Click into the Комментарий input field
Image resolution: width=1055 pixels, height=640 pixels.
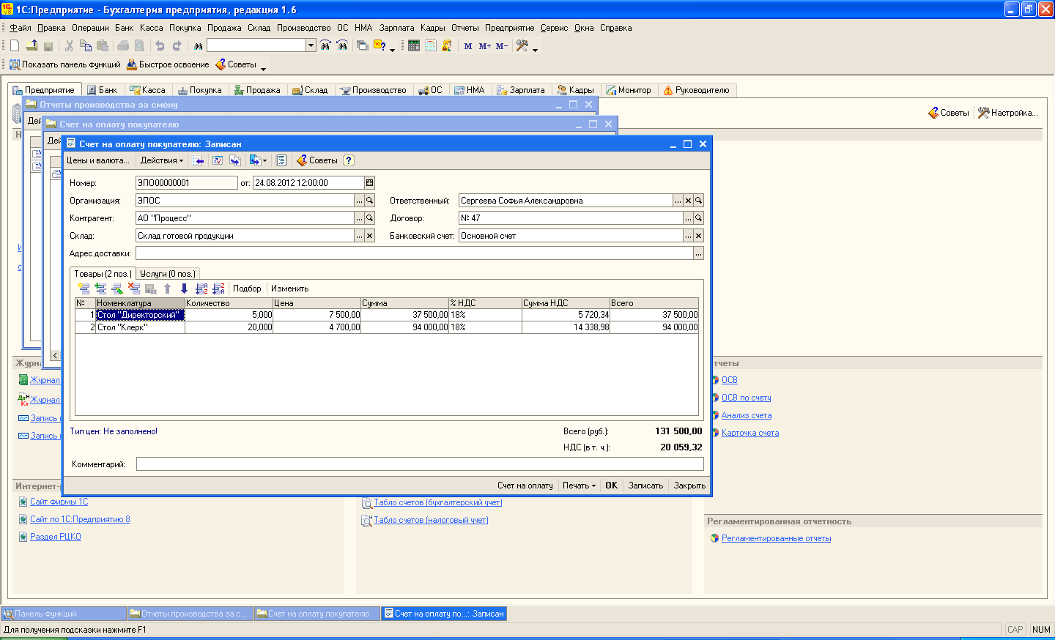coord(420,464)
